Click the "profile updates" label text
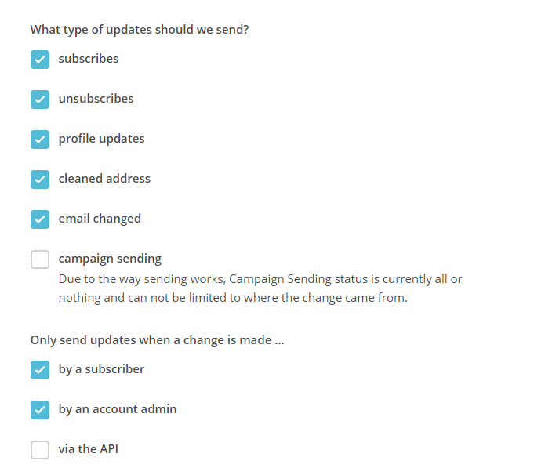The height and width of the screenshot is (468, 534). point(101,139)
